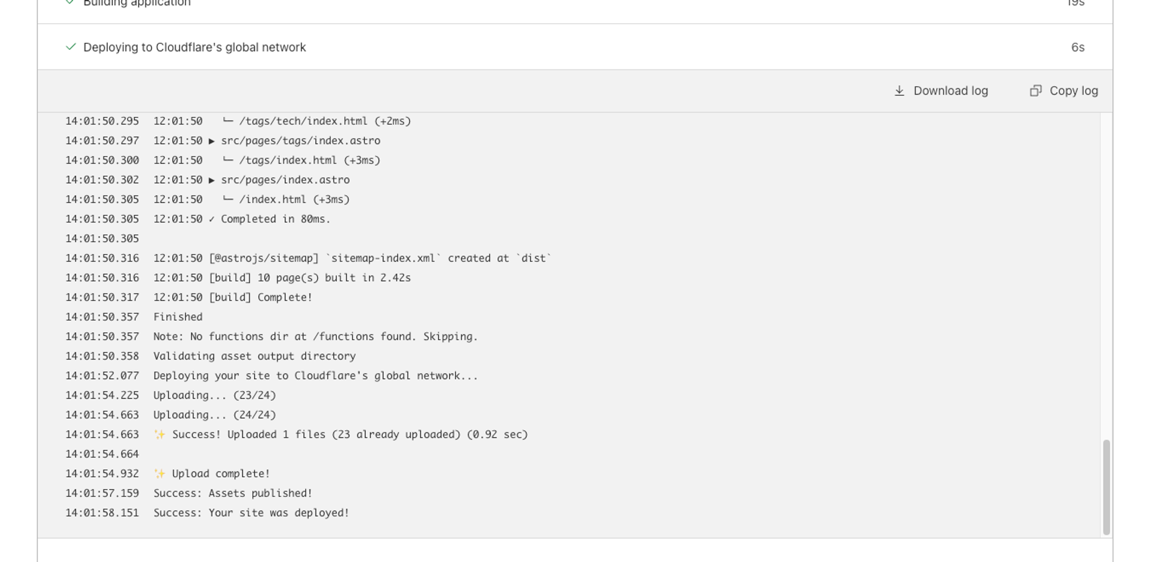Click the triangle marker before src/pages/tags/index.astro
The image size is (1160, 562).
click(212, 141)
